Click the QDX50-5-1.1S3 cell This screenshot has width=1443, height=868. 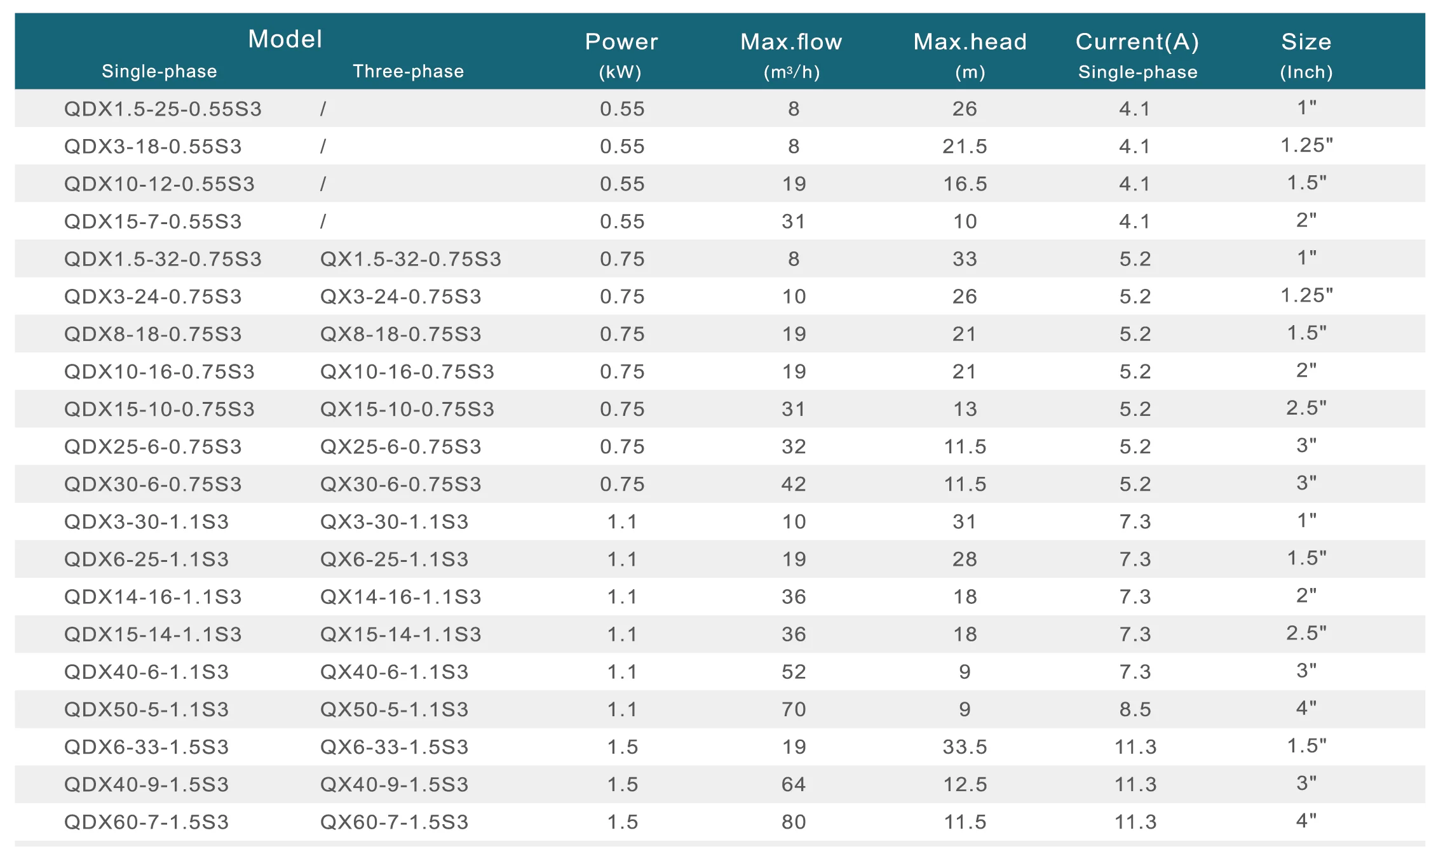point(146,709)
